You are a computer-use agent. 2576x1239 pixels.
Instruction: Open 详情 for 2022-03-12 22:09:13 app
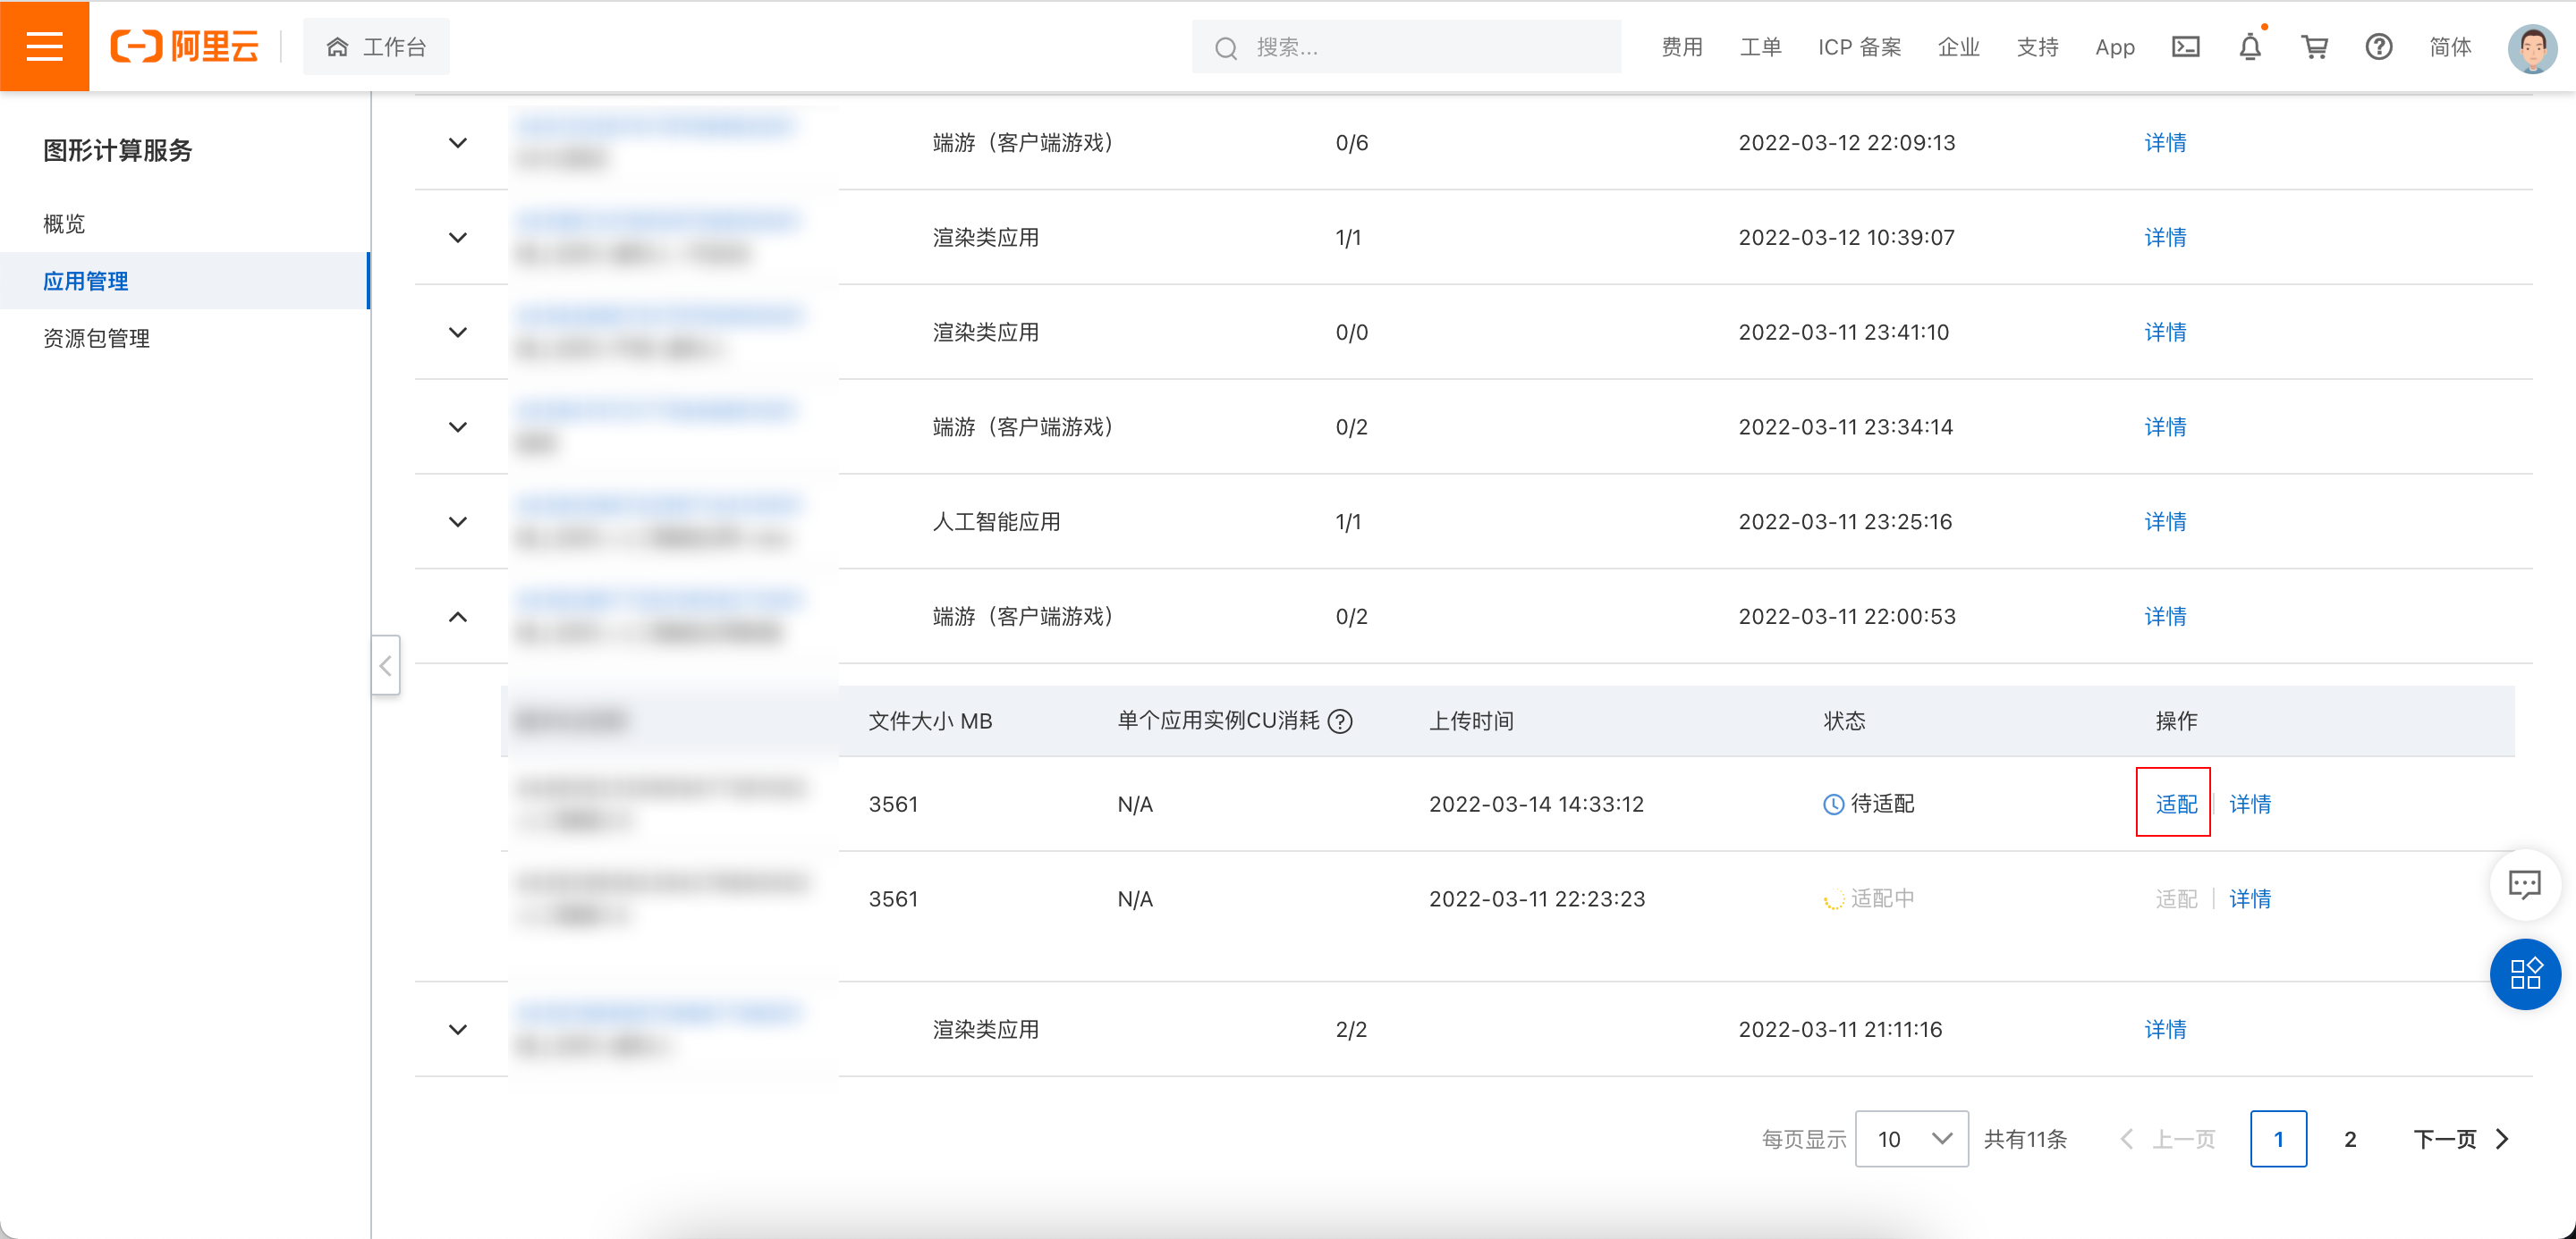(x=2165, y=143)
